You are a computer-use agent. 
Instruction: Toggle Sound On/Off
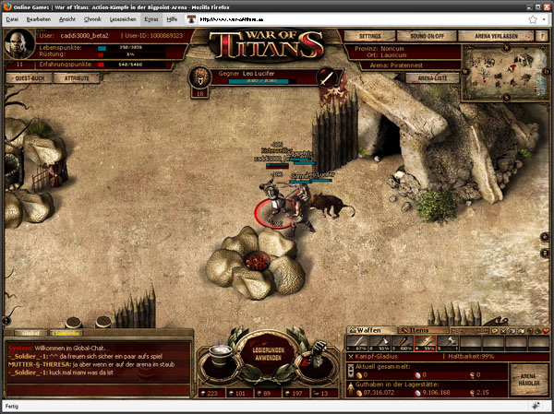coord(429,35)
